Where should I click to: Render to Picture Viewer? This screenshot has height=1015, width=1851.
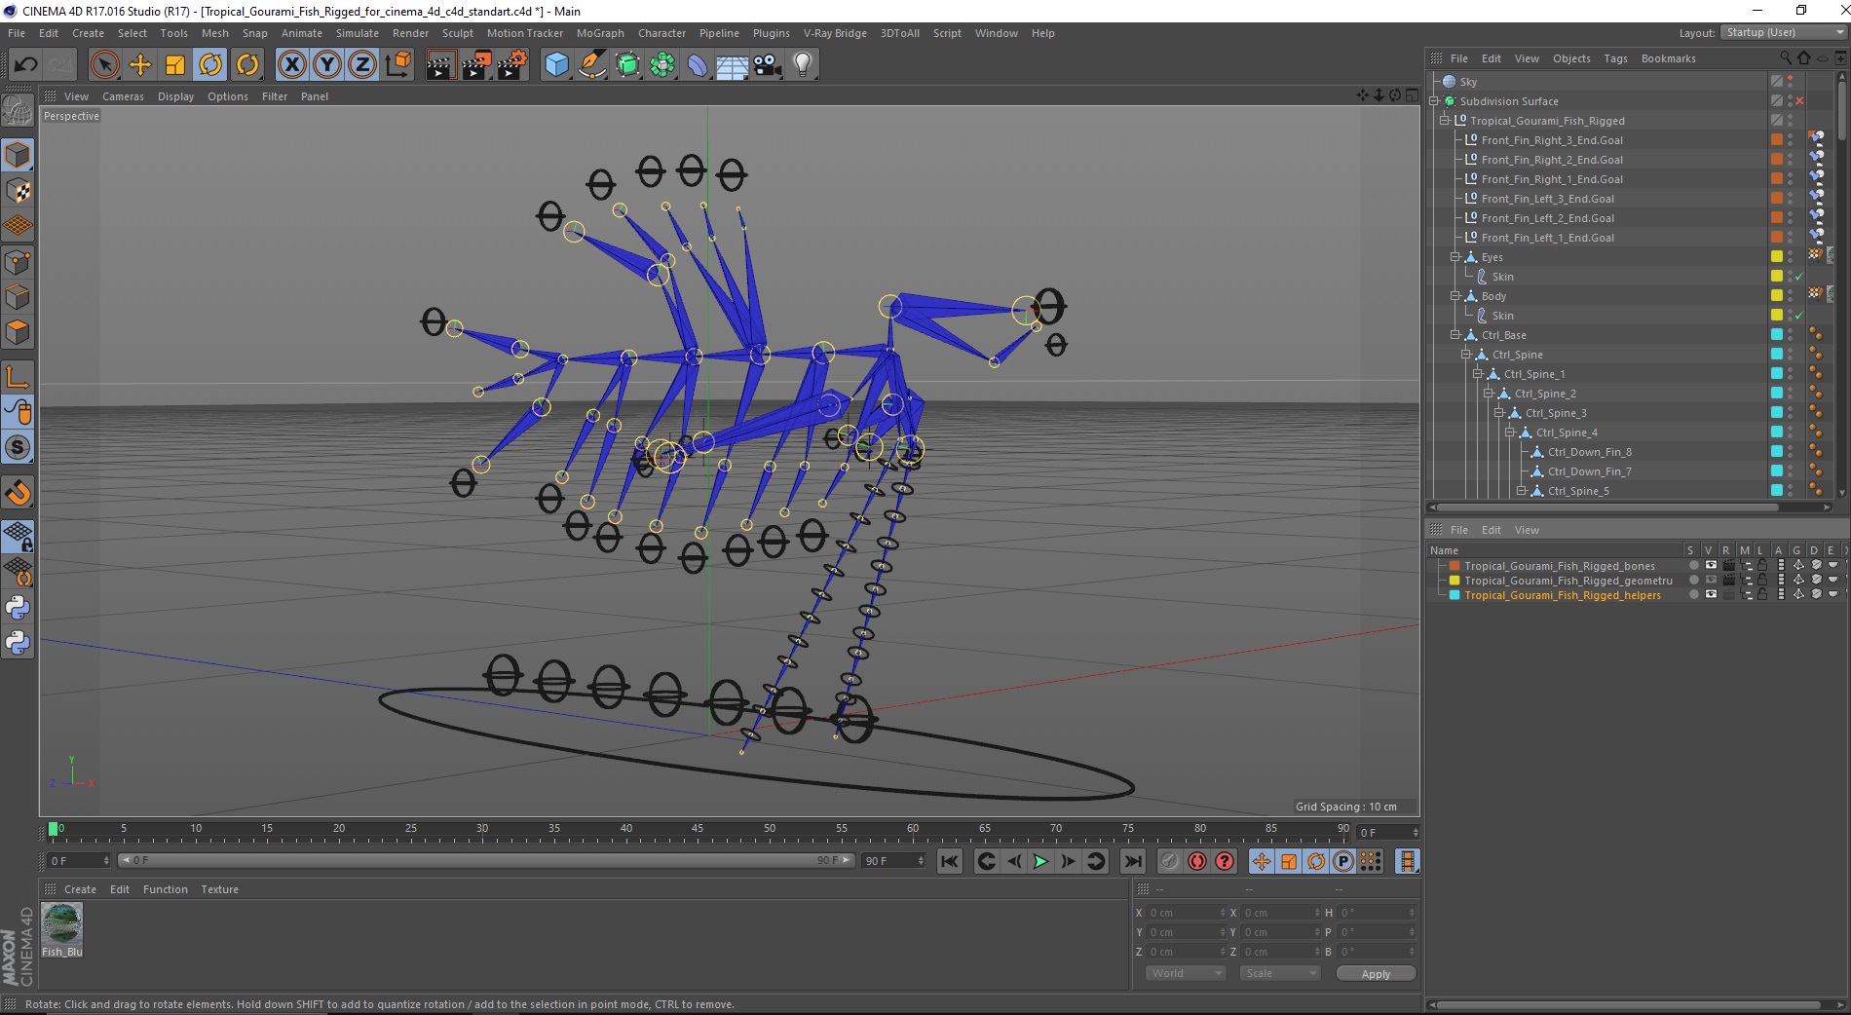click(x=476, y=65)
